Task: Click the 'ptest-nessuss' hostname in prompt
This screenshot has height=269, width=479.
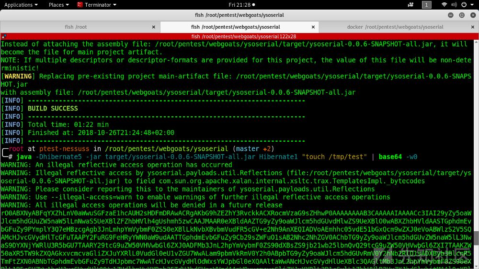Action: [x=64, y=149]
